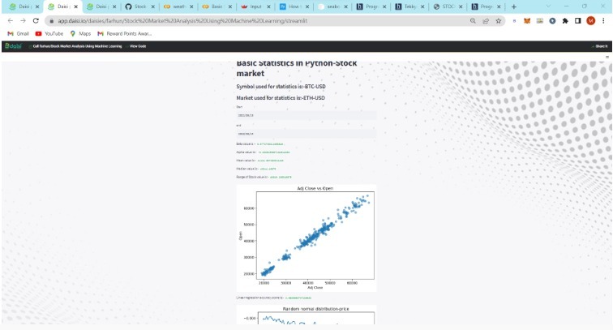Click the Range of Stock value is line

(x=264, y=177)
